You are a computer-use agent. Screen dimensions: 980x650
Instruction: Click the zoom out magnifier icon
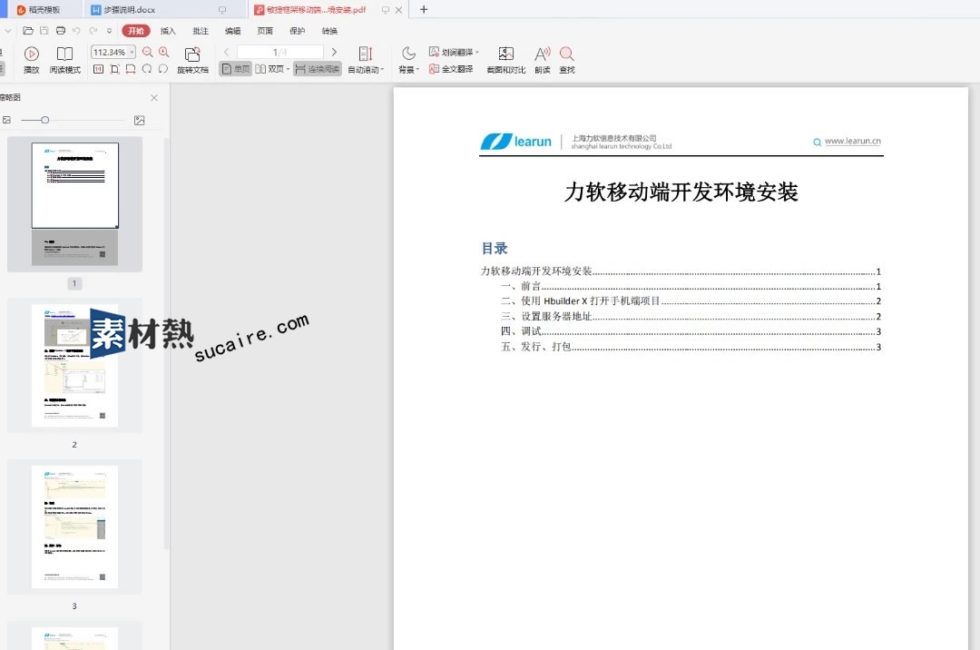click(148, 52)
